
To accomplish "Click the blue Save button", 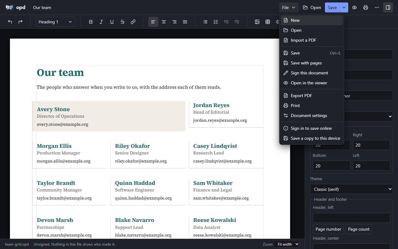I will [332, 7].
